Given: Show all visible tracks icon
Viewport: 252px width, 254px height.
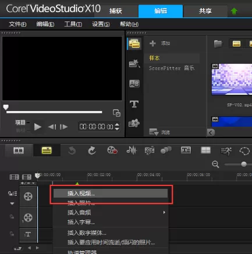Looking at the screenshot, I should tap(14, 177).
